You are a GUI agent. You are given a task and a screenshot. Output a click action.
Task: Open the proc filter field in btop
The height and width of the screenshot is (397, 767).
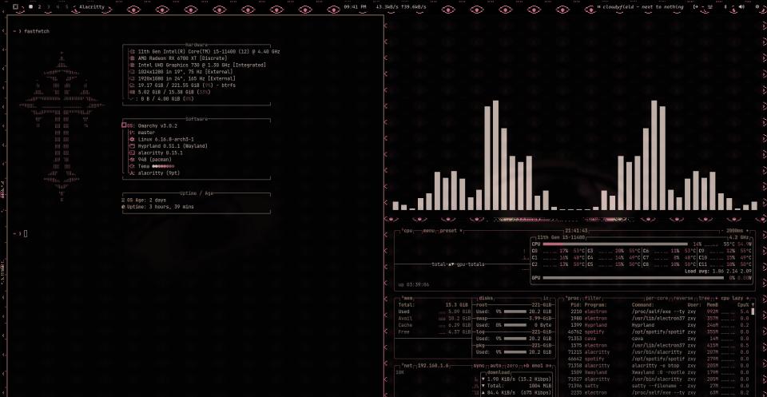(593, 298)
